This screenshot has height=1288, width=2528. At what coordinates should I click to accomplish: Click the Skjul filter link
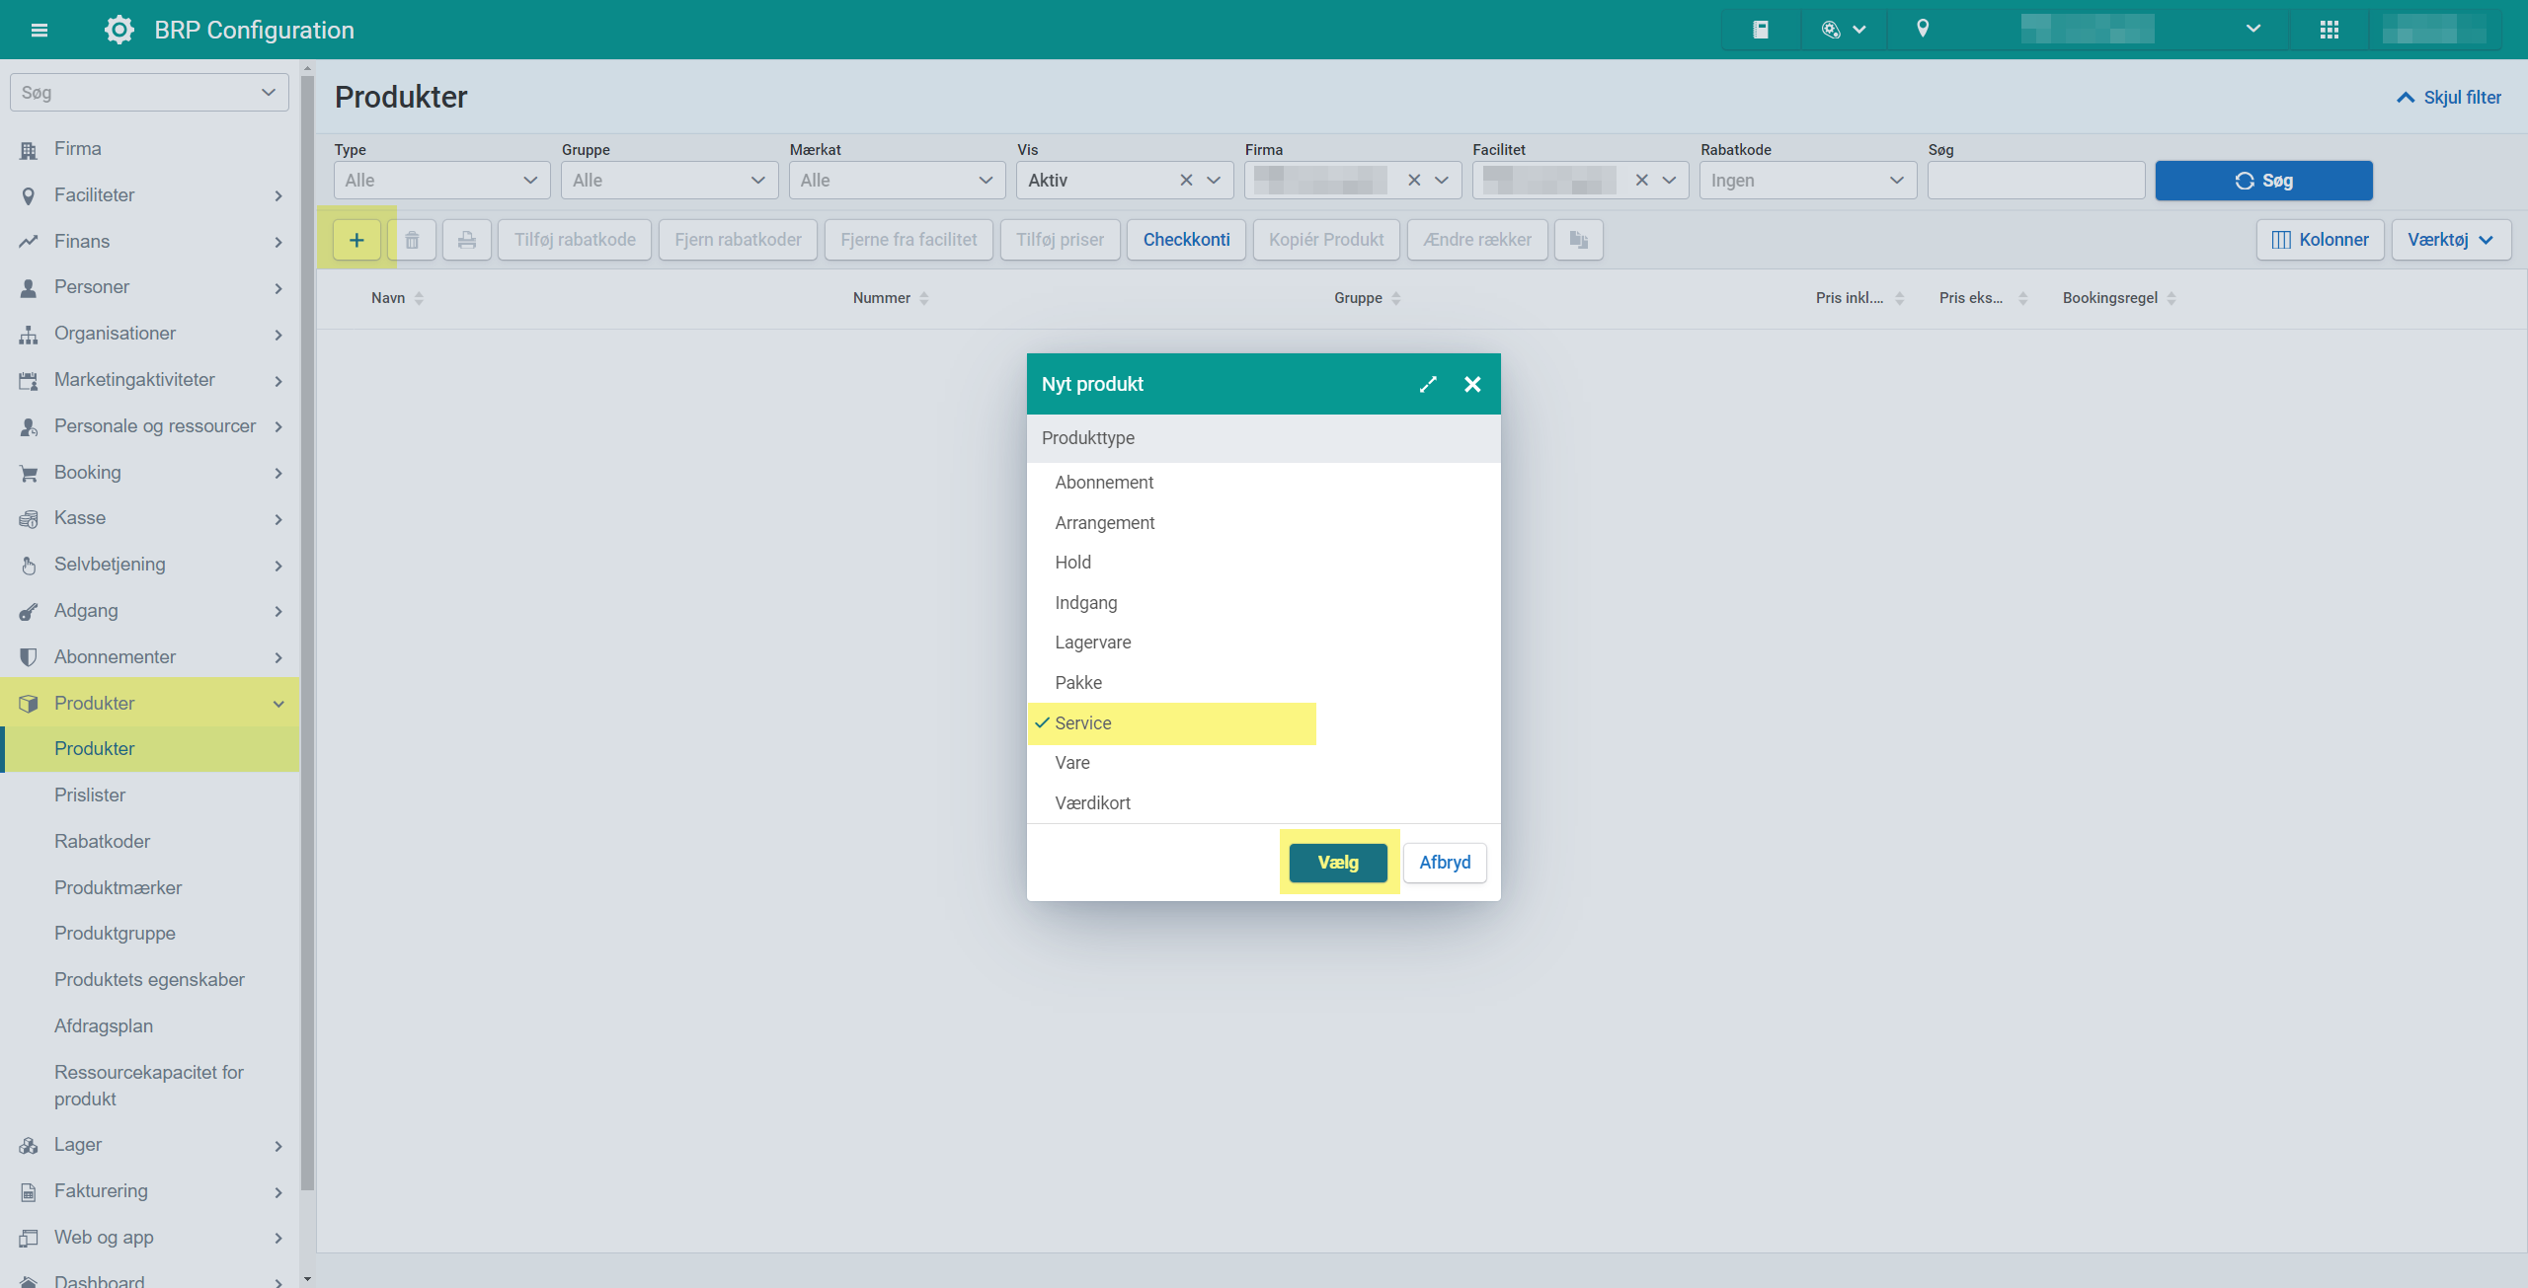(2449, 98)
